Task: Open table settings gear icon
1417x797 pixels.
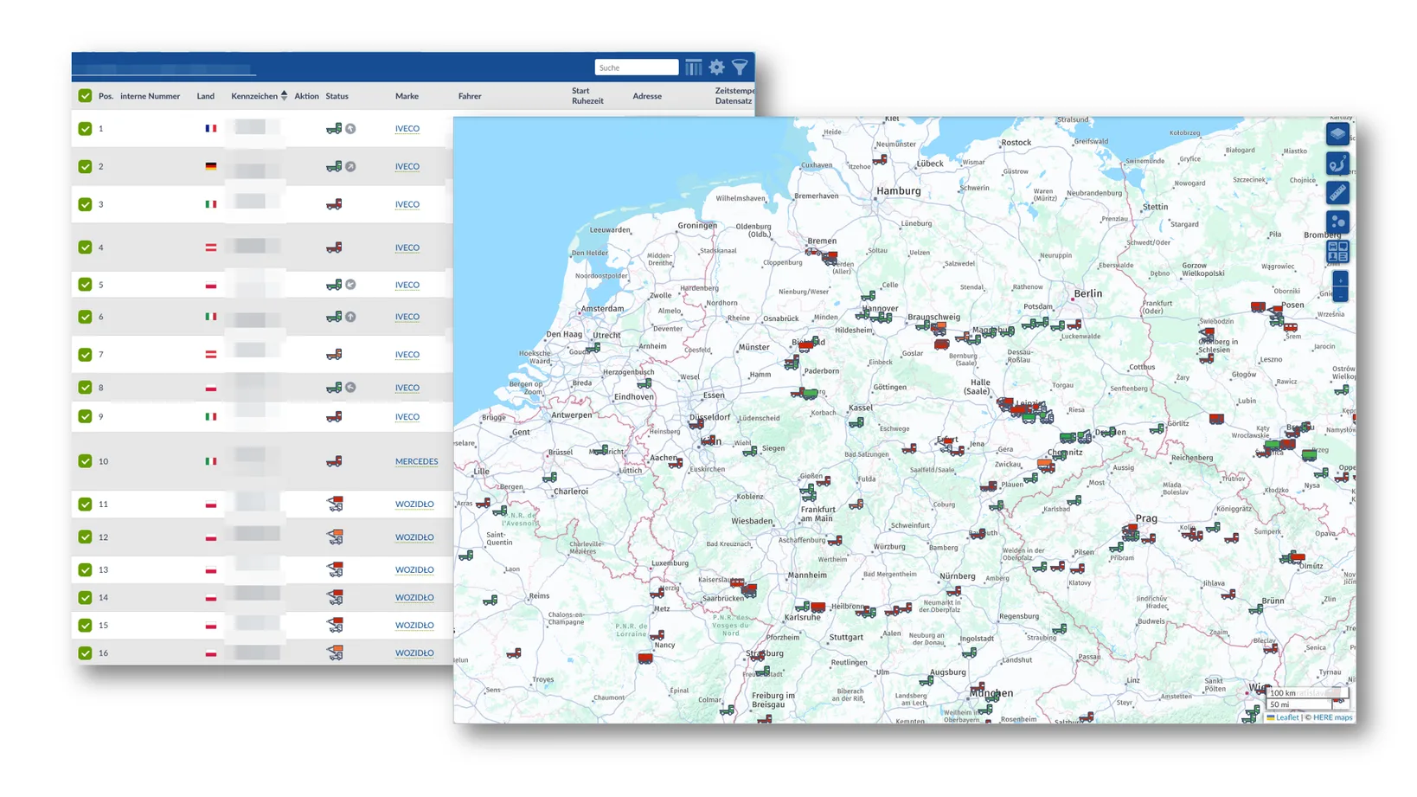Action: click(x=716, y=67)
